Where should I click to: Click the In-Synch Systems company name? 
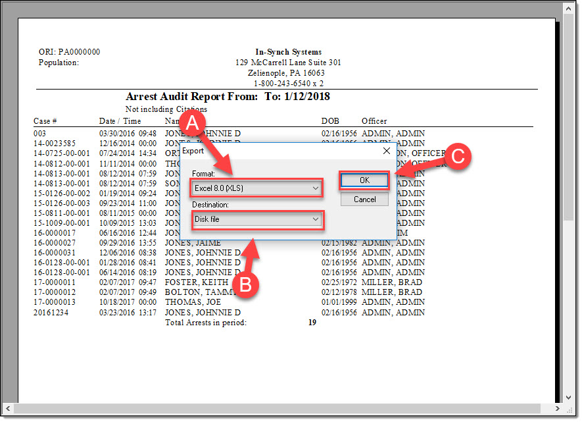pos(288,52)
